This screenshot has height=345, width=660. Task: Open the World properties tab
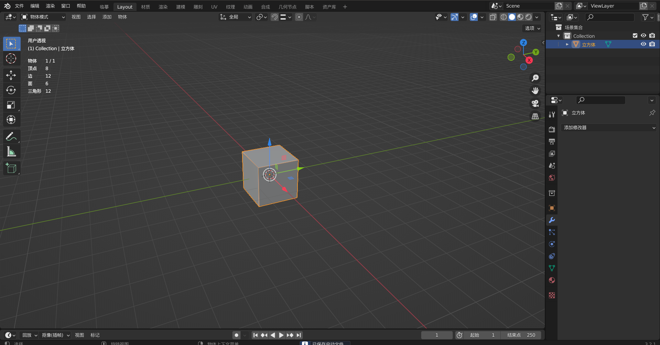pyautogui.click(x=552, y=178)
